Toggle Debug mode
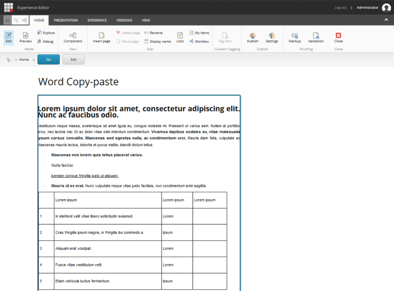The width and height of the screenshot is (394, 291). 45,41
